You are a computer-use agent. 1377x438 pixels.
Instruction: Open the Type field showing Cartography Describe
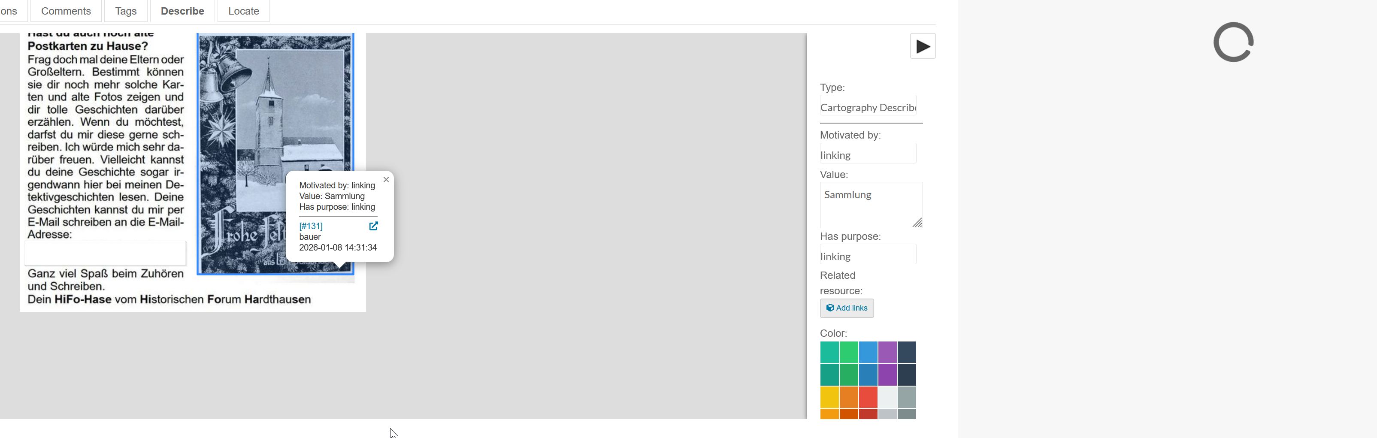tap(868, 107)
